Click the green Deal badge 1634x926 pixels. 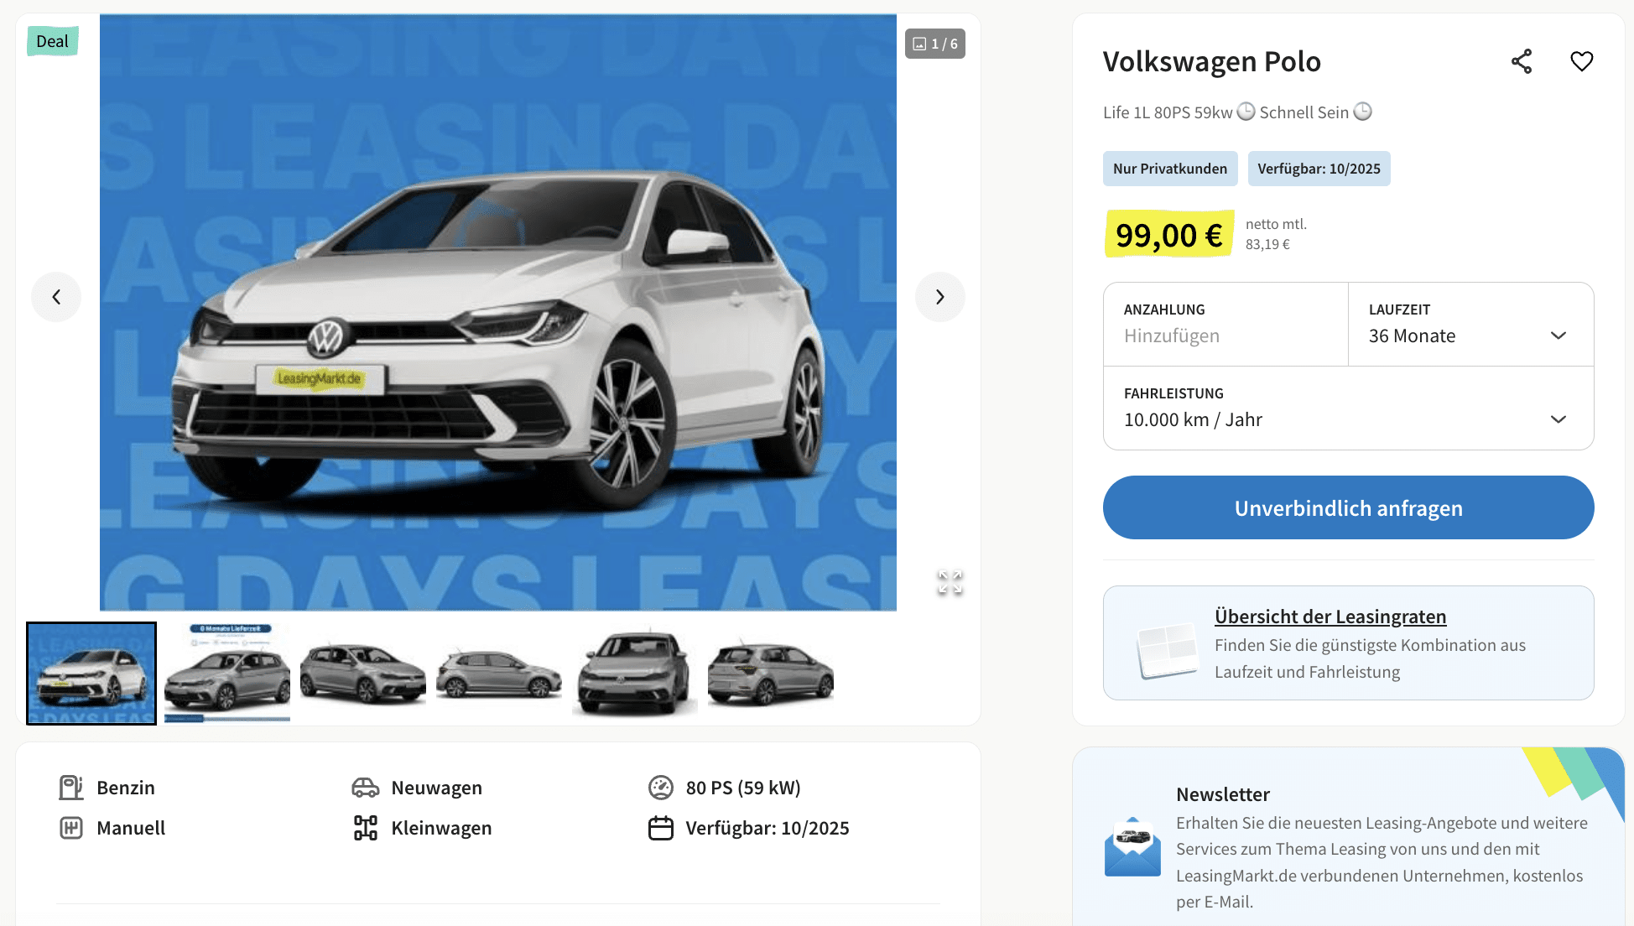[52, 41]
